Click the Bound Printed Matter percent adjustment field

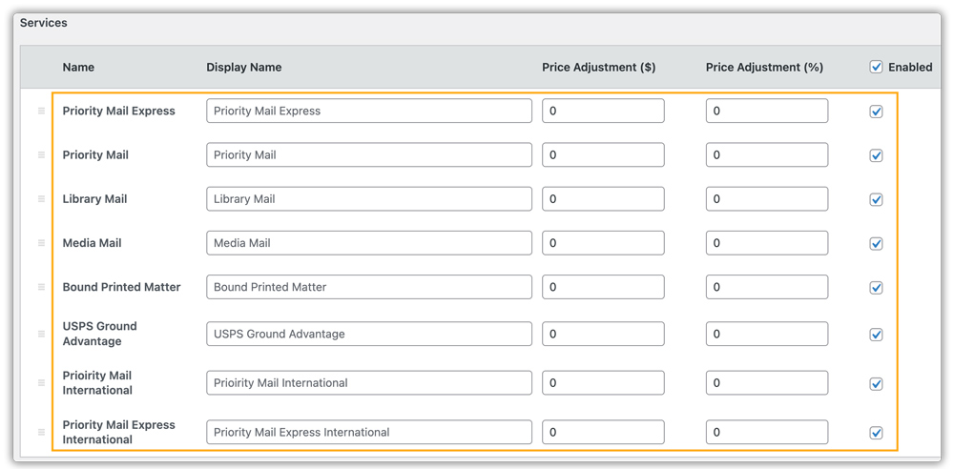coord(767,287)
